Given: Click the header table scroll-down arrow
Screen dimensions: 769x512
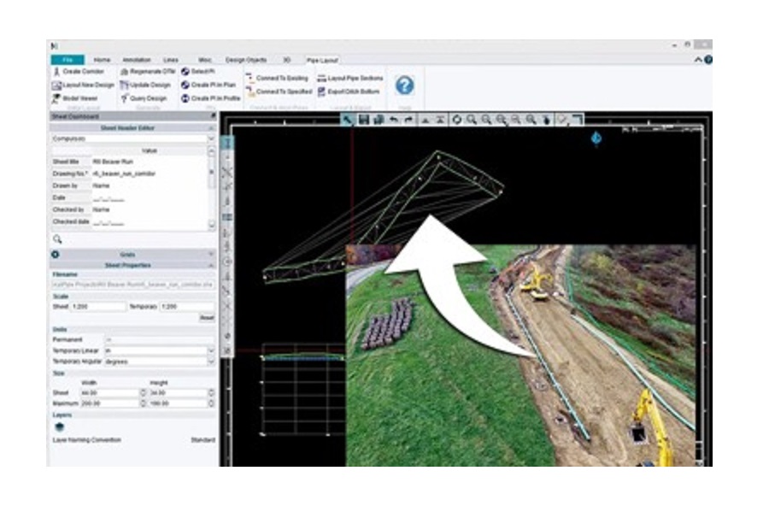Looking at the screenshot, I should pos(211,226).
